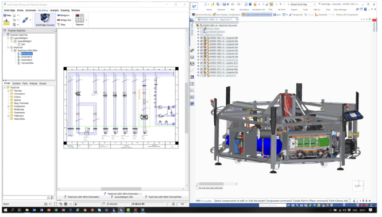Click the Solid Edge zoom slider
The width and height of the screenshot is (382, 217).
coord(344,205)
